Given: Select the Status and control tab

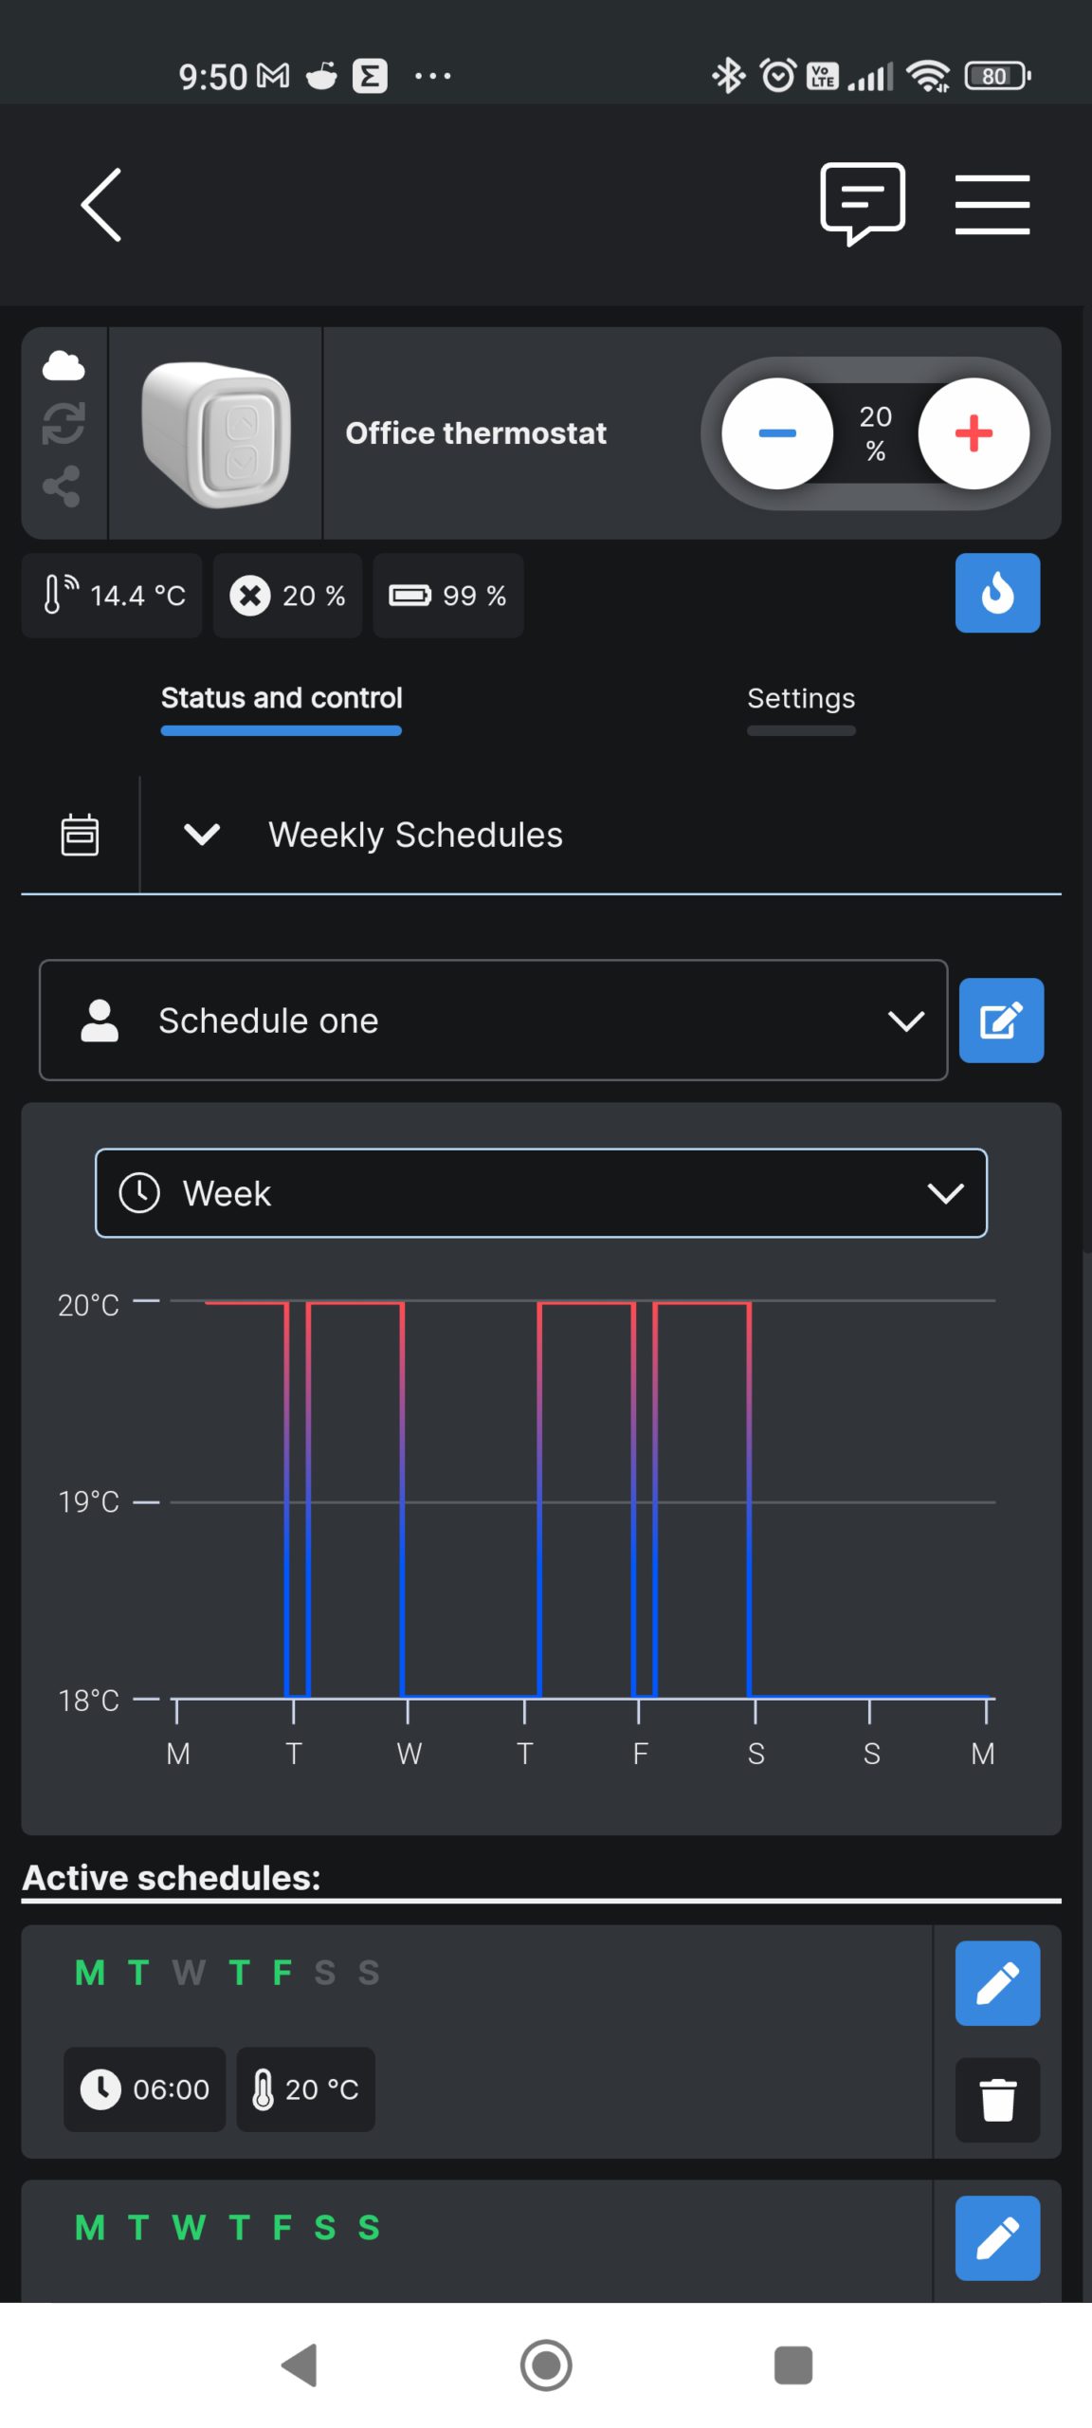Looking at the screenshot, I should [282, 699].
